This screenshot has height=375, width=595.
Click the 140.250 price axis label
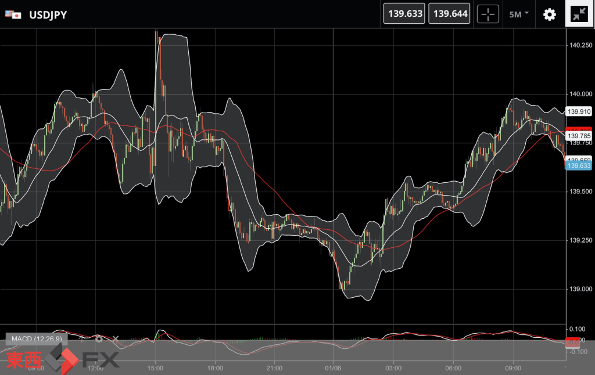click(580, 45)
